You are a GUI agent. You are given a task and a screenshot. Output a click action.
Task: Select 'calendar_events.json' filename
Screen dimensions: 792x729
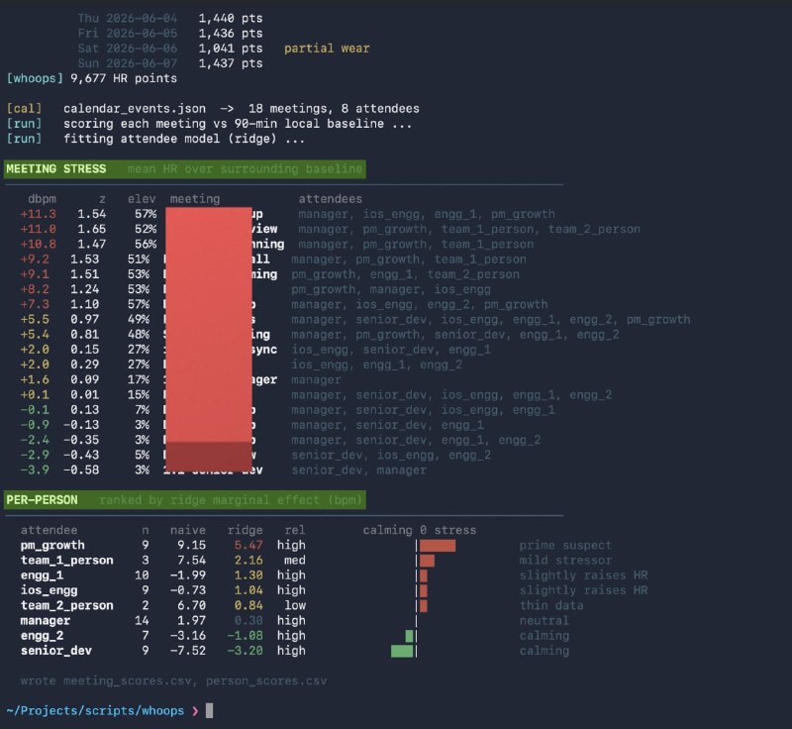coord(135,109)
